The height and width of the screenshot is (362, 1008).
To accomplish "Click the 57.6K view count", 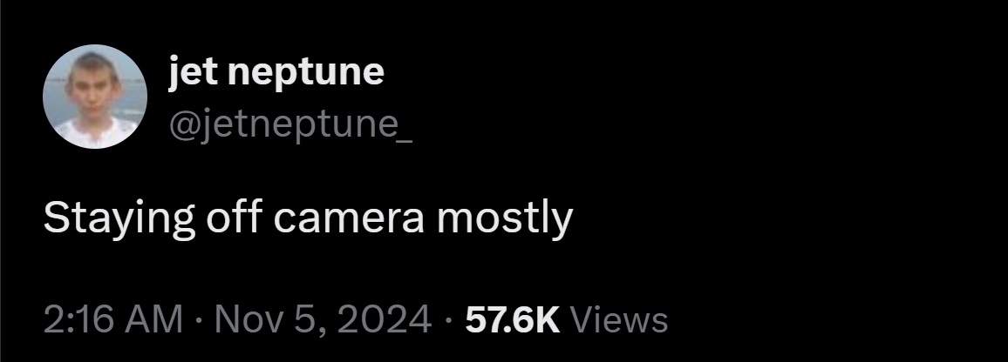I will (513, 319).
